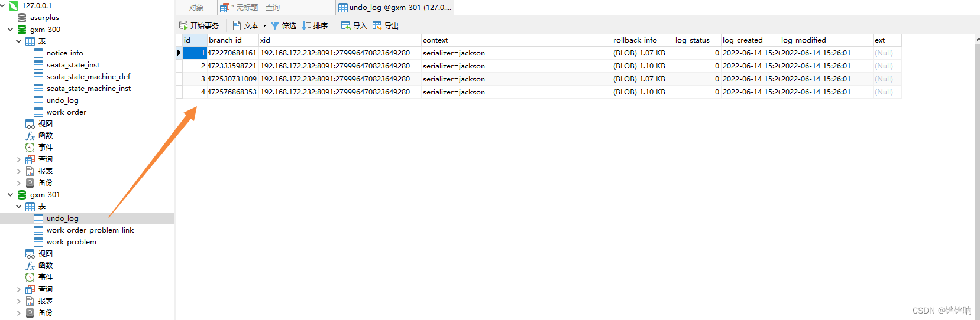980x320 pixels.
Task: Collapse the 127.0.0.1 connection node
Action: 3,5
